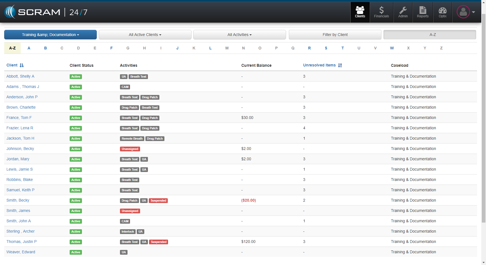Toggle the A-Z button on the right
Viewport: 486px width, 265px height.
click(430, 35)
